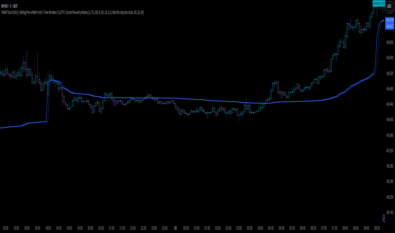The width and height of the screenshot is (395, 233).
Task: Click the cyan MYMH2026 contract label
Action: click(x=378, y=3)
